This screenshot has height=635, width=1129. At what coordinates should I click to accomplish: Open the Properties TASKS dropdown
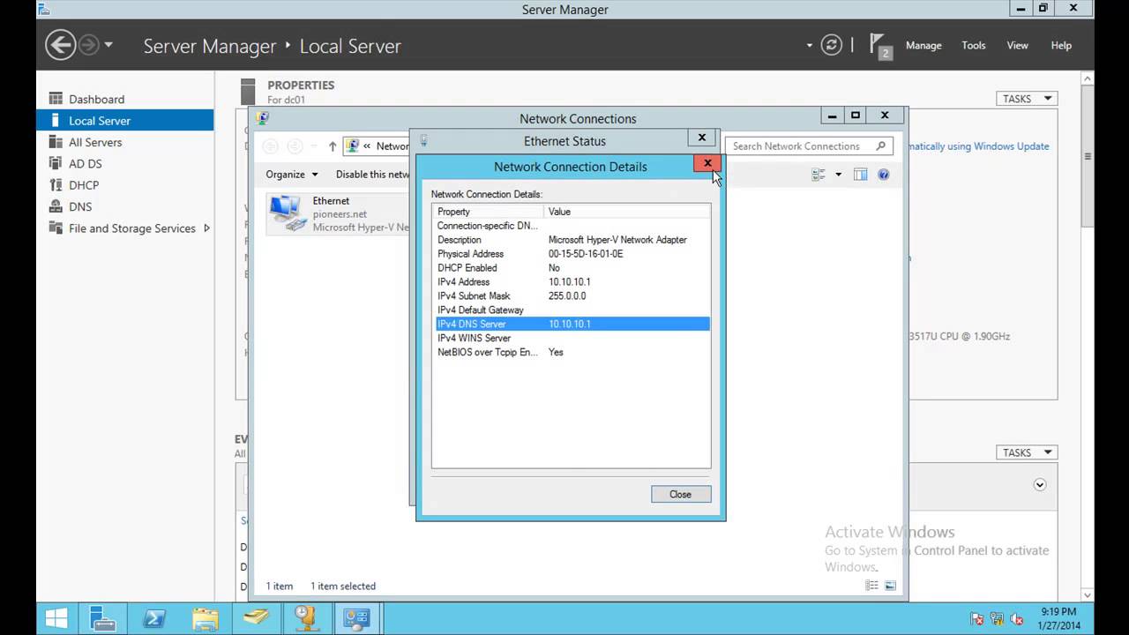click(1027, 99)
